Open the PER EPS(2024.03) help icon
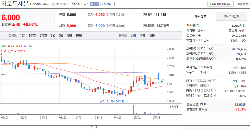 (x=215, y=81)
